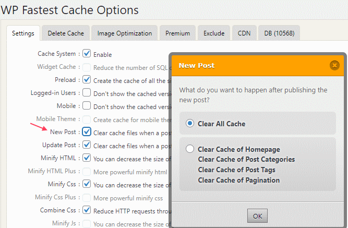Click 'More powerful minify css' description
The height and width of the screenshot is (228, 348).
[x=128, y=198]
